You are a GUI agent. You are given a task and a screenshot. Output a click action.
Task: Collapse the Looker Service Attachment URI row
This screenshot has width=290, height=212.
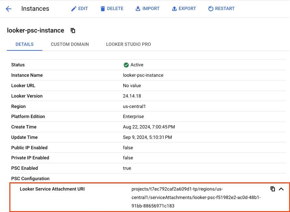pyautogui.click(x=281, y=189)
